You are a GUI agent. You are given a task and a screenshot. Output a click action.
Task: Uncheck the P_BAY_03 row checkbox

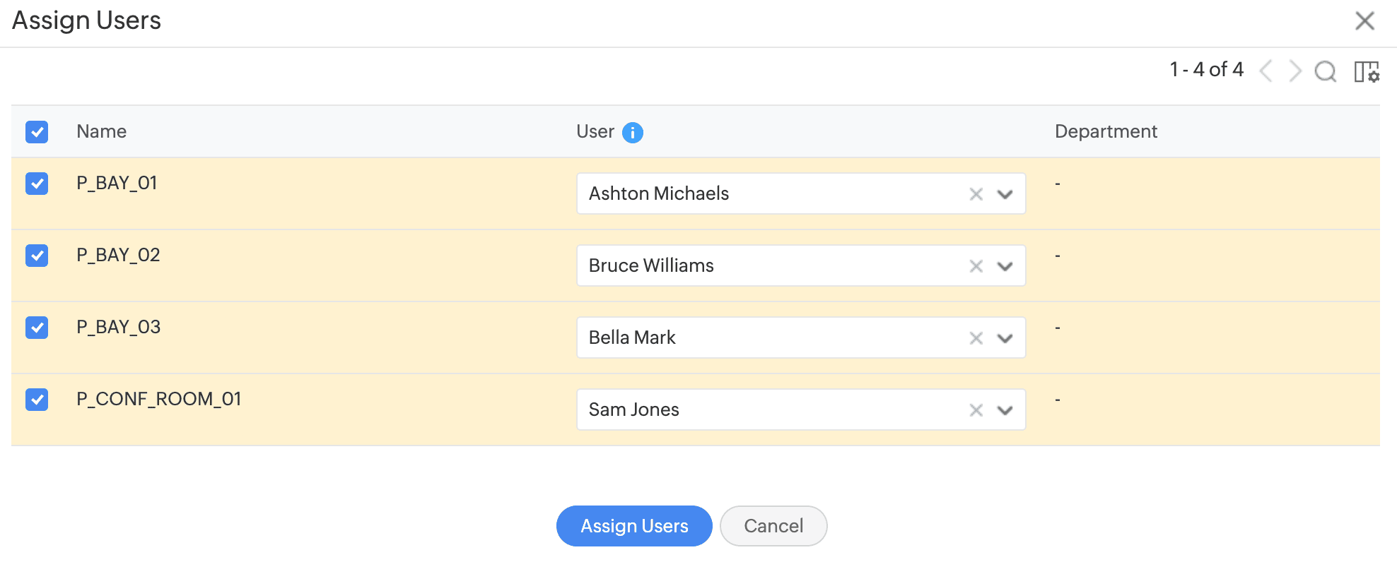pos(37,328)
